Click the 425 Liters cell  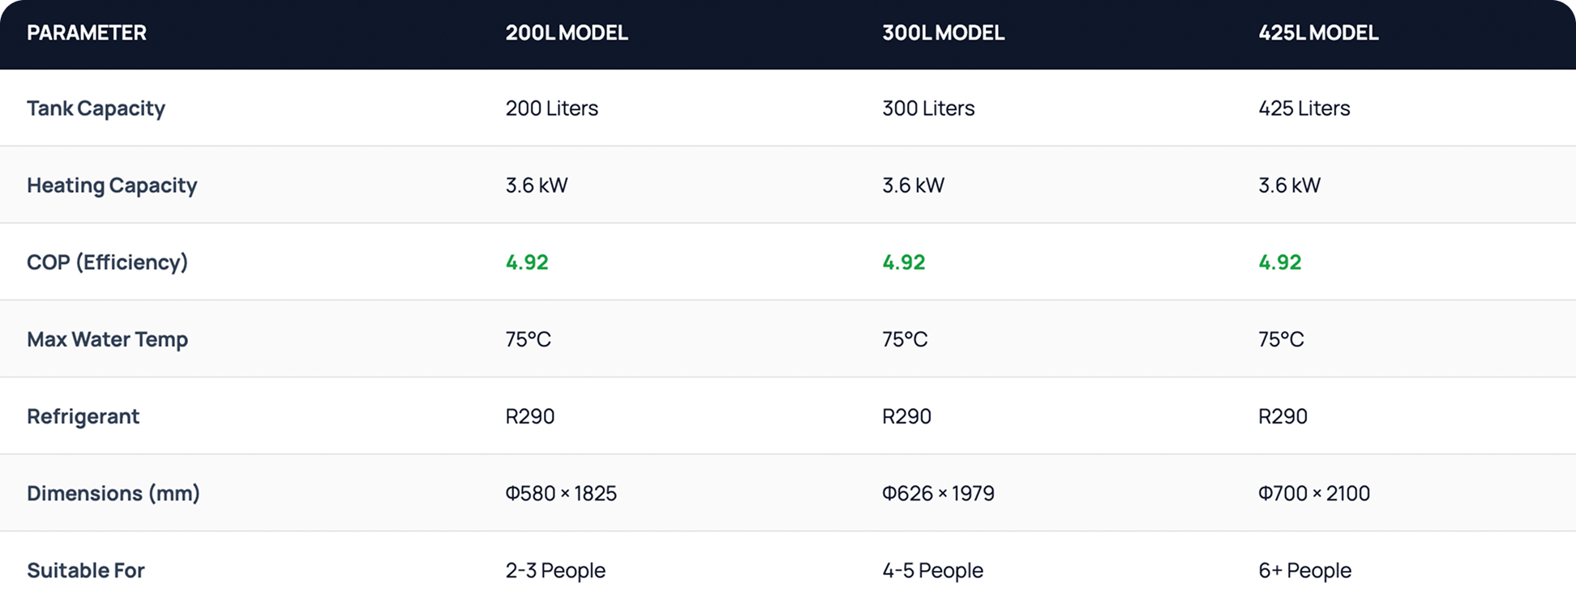(1304, 109)
